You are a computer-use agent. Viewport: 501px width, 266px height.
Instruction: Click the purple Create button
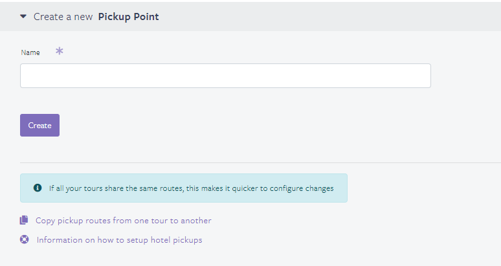point(39,125)
